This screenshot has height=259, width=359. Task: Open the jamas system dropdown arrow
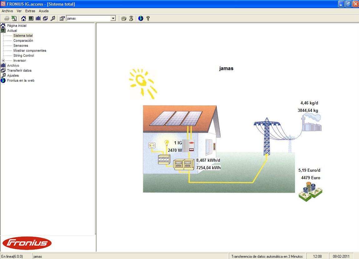(113, 18)
